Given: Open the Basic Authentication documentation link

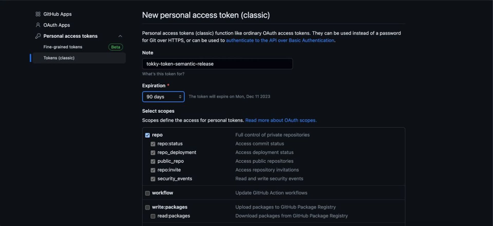Looking at the screenshot, I should pos(280,40).
